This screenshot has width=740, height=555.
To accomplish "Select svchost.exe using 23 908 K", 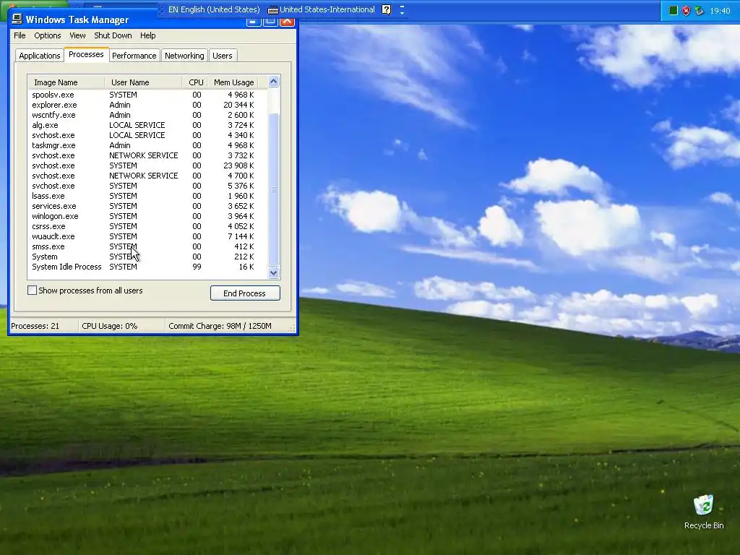I will (147, 165).
